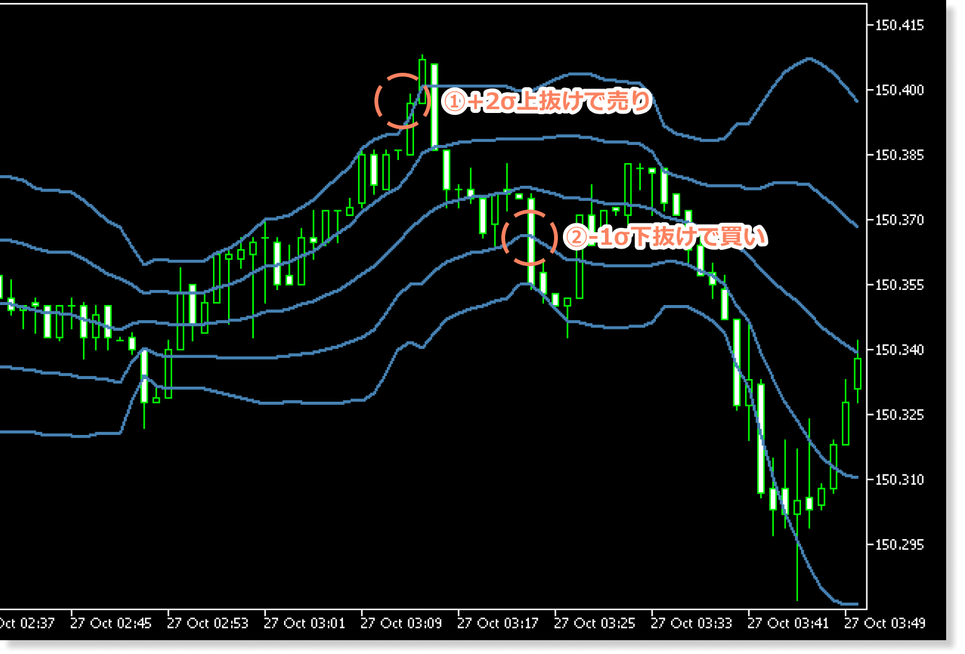Click the 150.355 price label
The image size is (965, 654).
tap(899, 285)
